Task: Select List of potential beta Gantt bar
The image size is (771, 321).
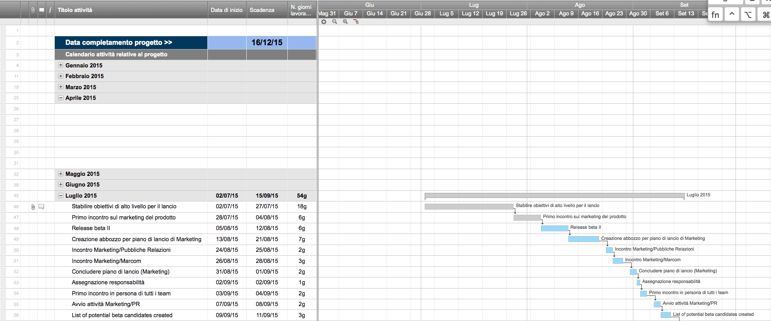Action: click(x=666, y=315)
